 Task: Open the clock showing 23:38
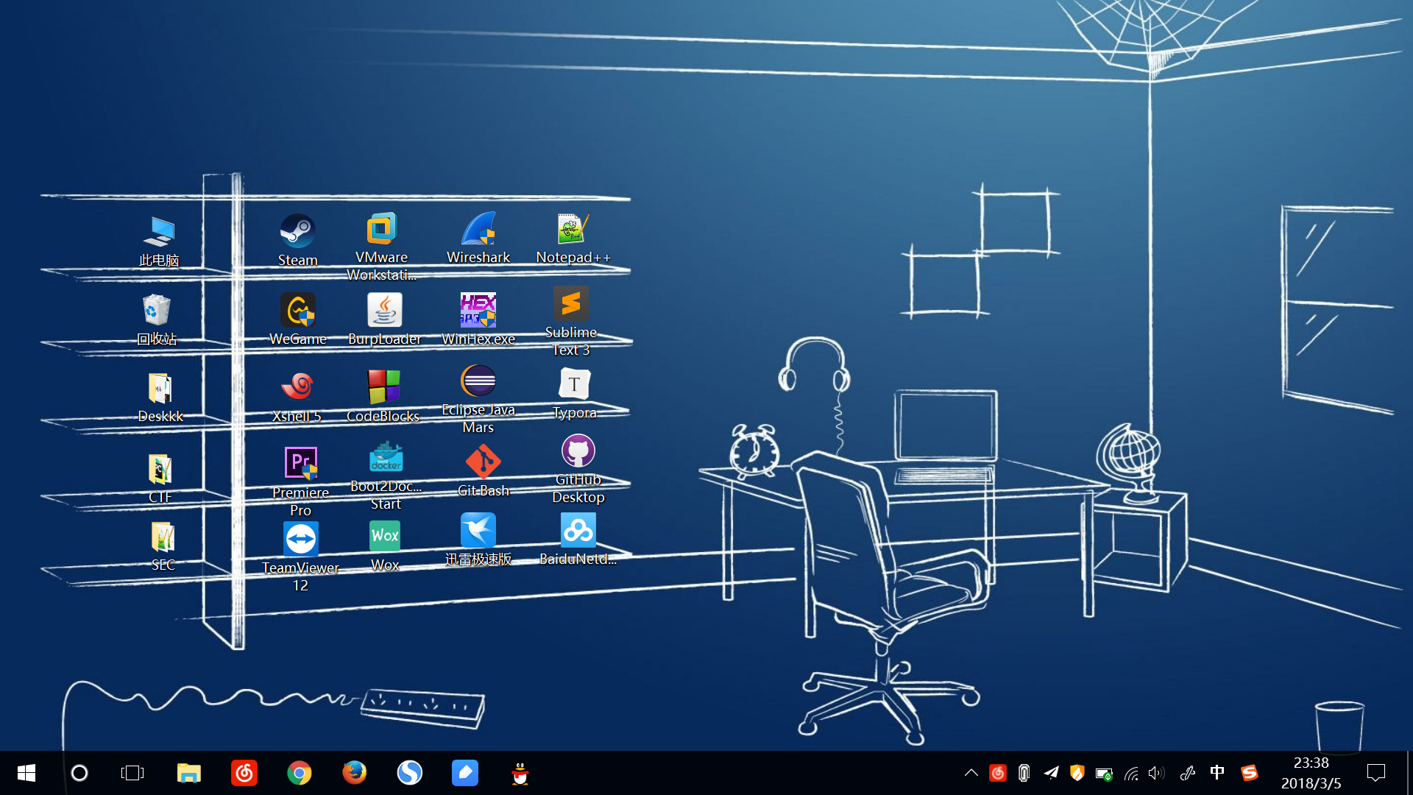point(1311,773)
